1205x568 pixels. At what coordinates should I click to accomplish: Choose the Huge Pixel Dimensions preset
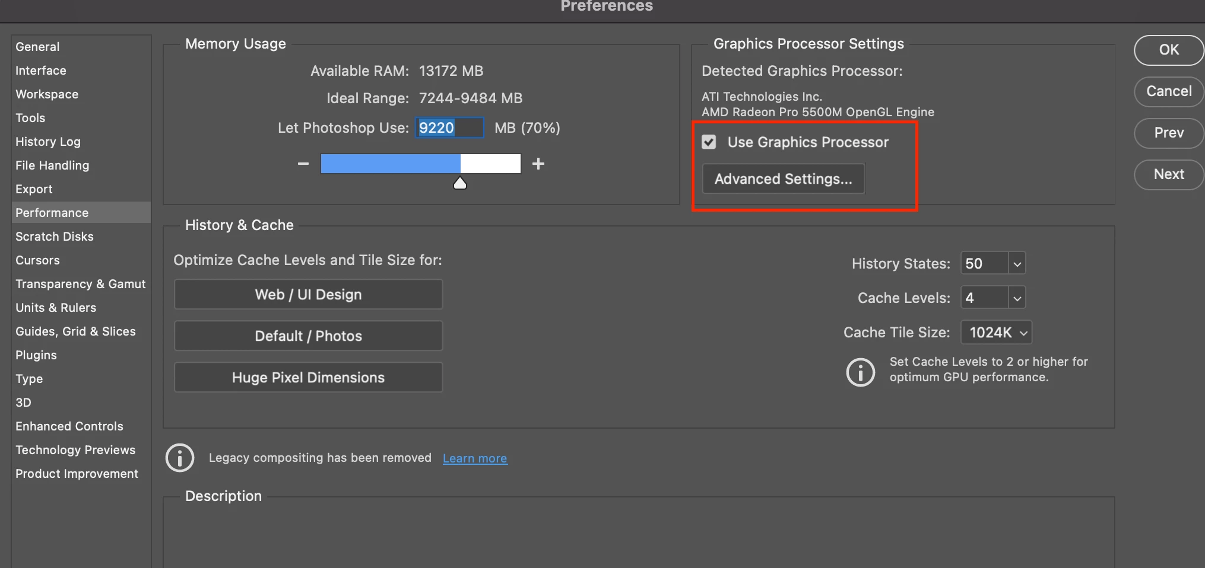tap(308, 378)
